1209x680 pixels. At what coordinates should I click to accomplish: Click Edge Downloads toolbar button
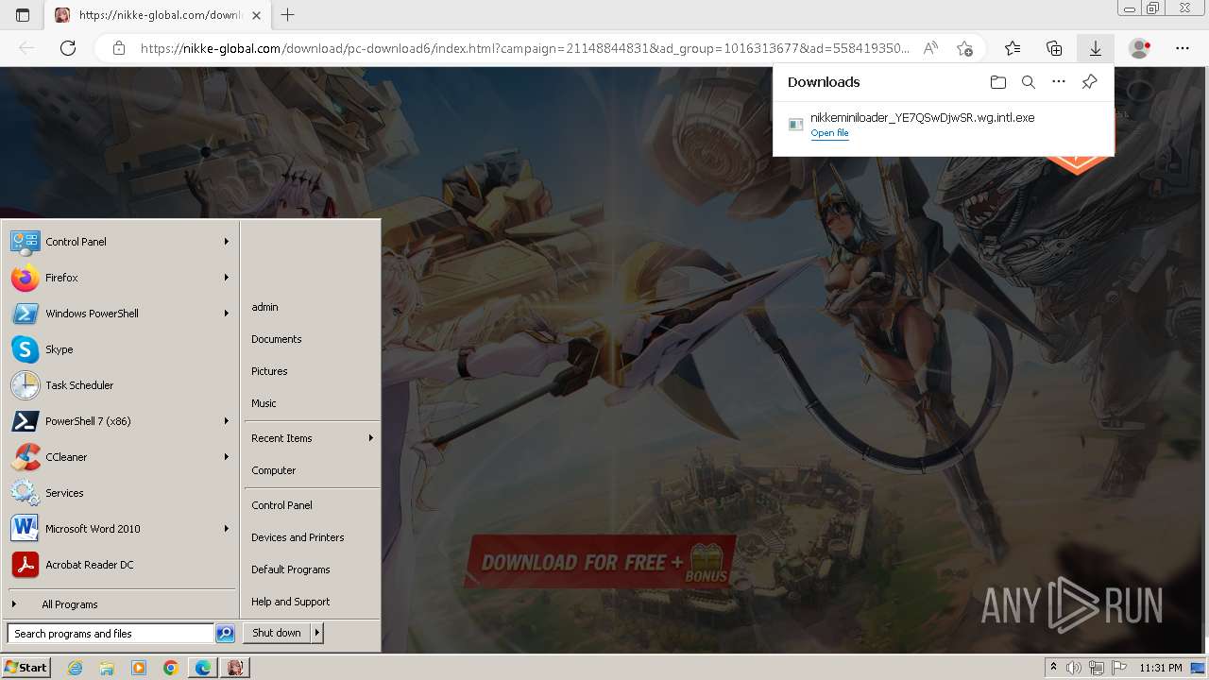coord(1096,48)
